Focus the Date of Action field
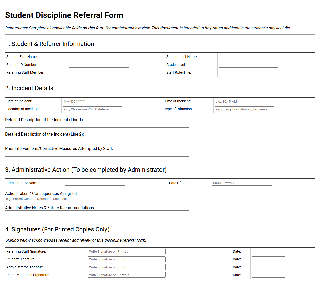 tap(242, 183)
